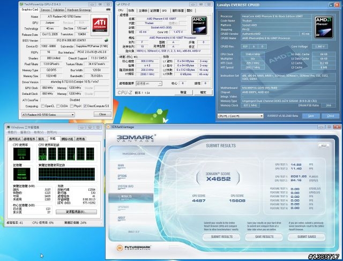Open the 主機板 tab in CPU-Z
343x261 pixels.
pos(143,11)
